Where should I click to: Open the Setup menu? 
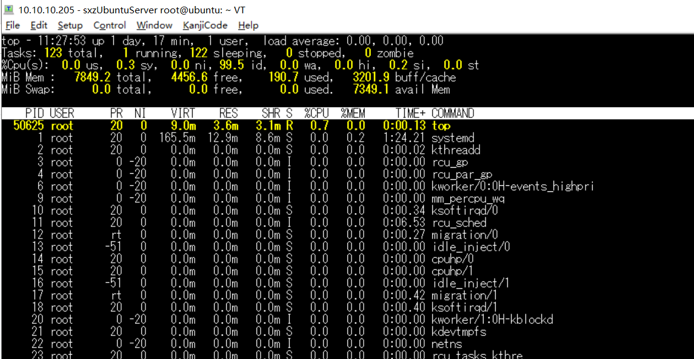click(x=70, y=25)
